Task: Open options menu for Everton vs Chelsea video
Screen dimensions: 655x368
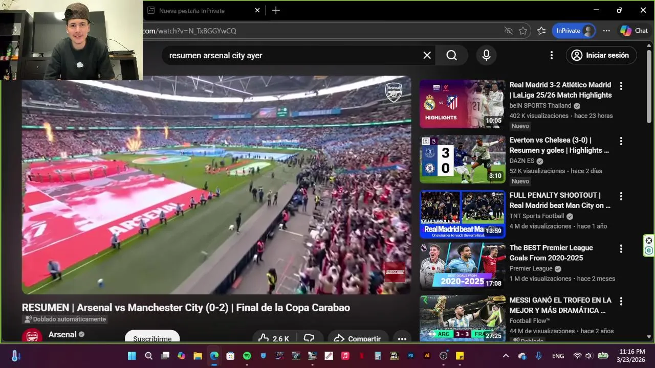Action: pos(621,141)
